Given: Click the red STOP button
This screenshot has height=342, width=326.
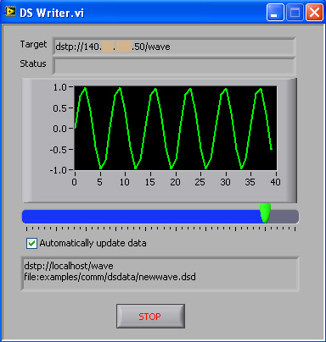Looking at the screenshot, I should pos(150,316).
